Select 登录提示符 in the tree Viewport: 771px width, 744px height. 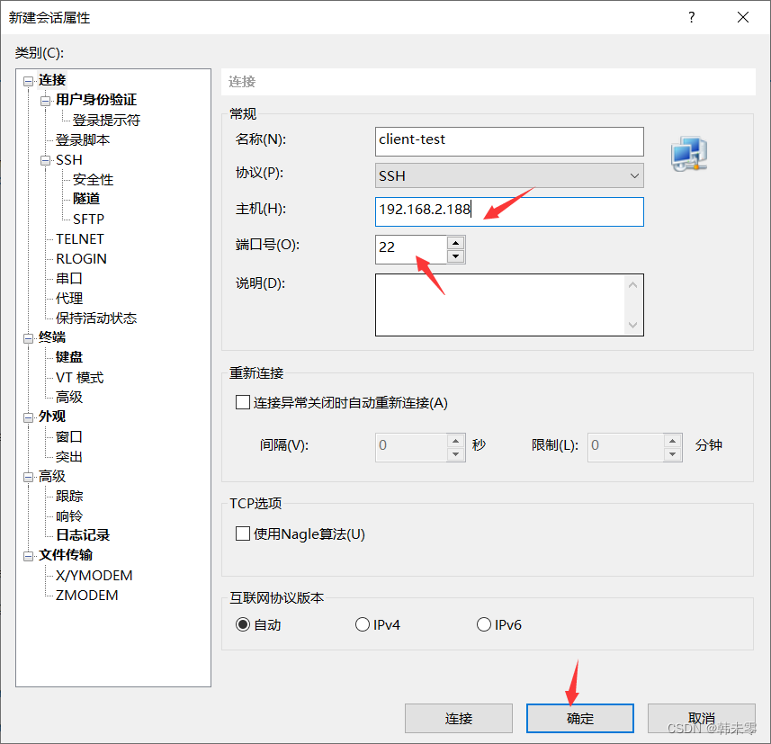pos(106,120)
